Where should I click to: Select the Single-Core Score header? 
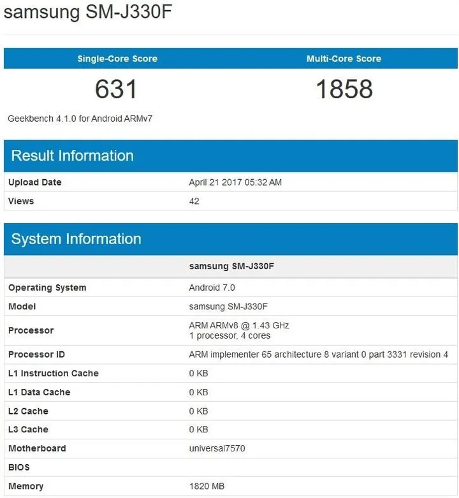(117, 59)
